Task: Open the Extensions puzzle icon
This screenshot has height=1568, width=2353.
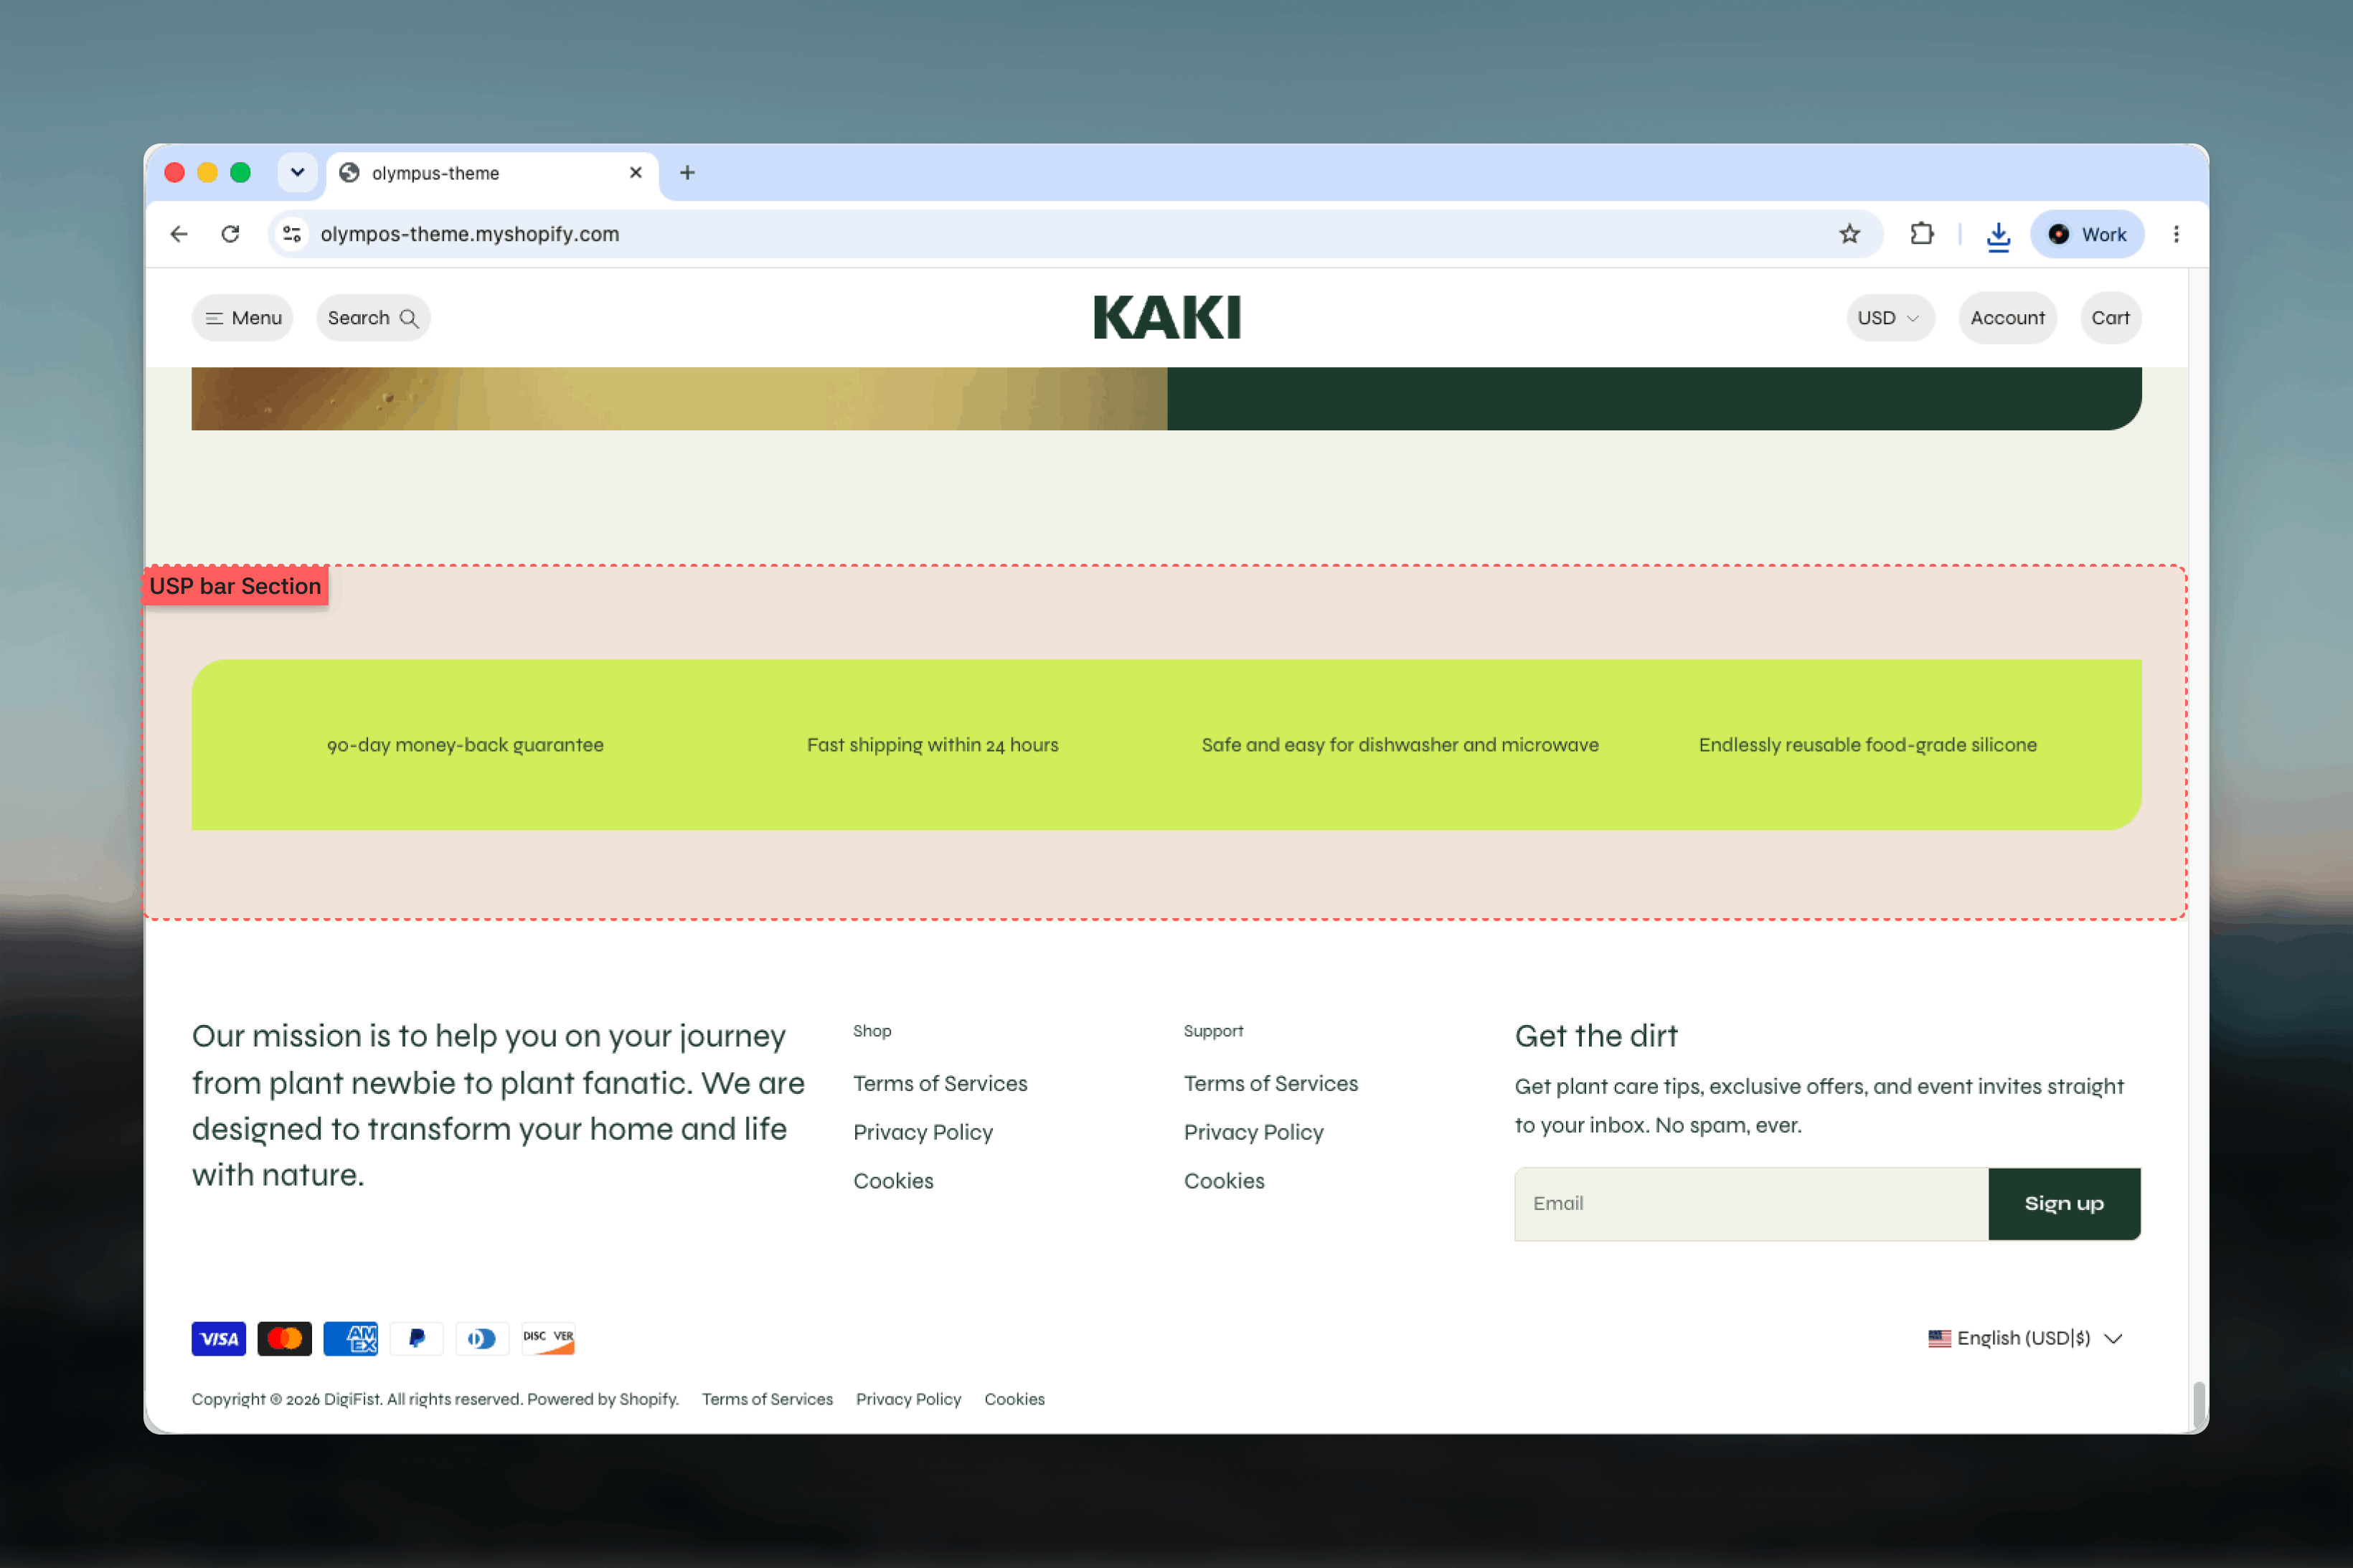Action: (x=1921, y=234)
